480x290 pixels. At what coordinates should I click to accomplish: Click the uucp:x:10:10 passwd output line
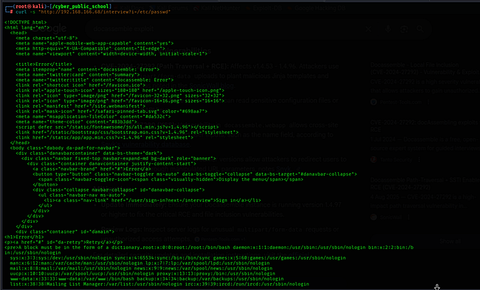click(x=143, y=274)
